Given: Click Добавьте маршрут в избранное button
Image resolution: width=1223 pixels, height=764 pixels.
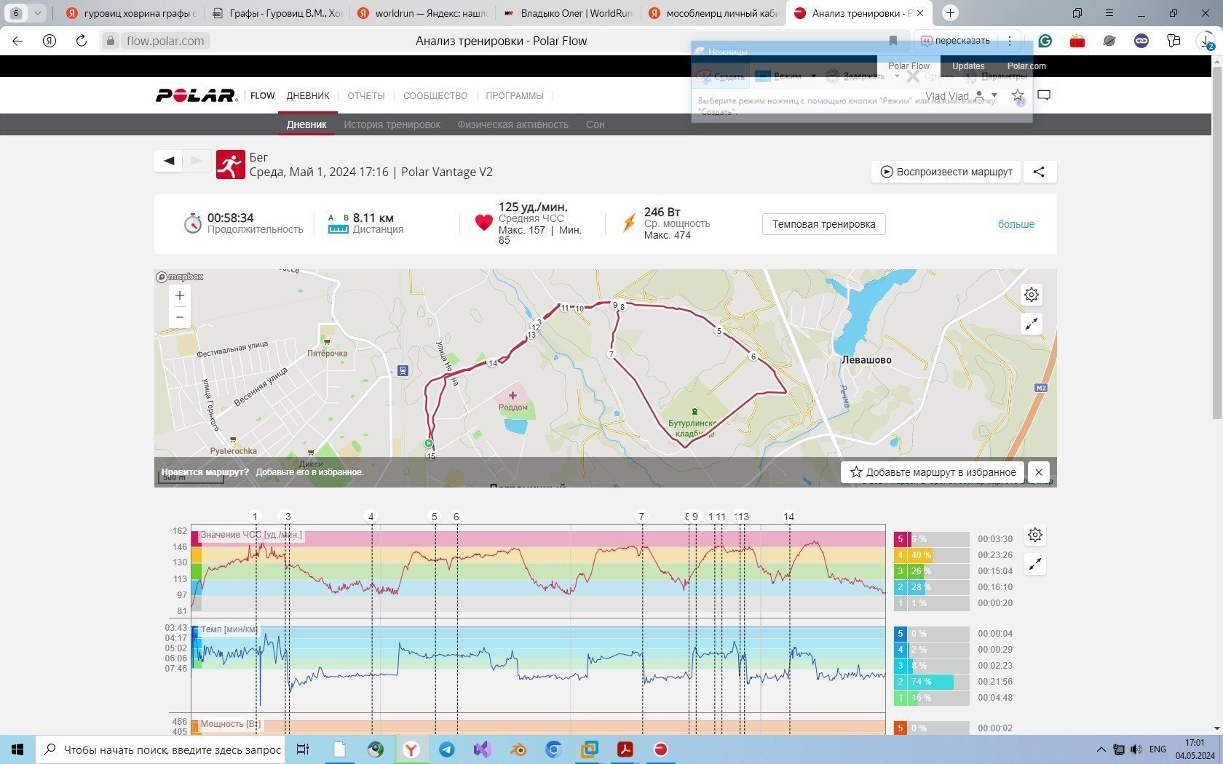Looking at the screenshot, I should (x=933, y=472).
